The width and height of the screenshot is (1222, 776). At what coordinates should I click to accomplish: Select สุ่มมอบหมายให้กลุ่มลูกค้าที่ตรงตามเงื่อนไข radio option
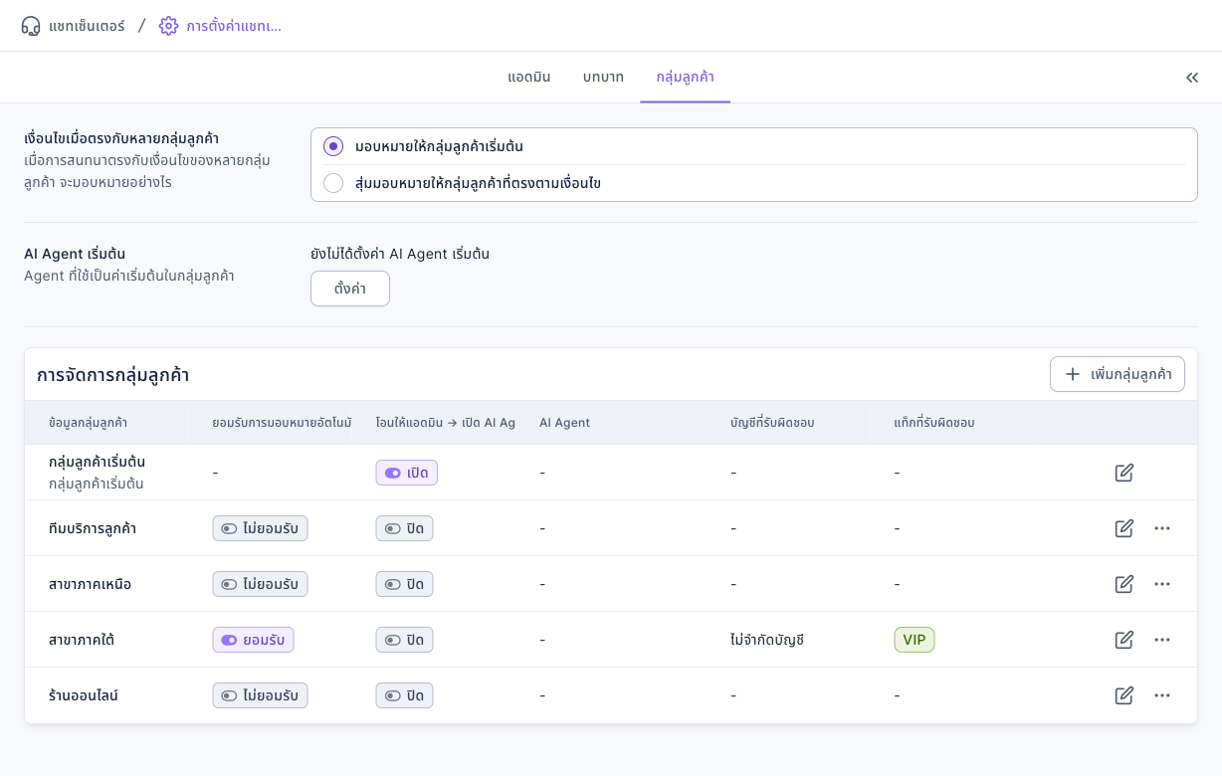tap(334, 183)
